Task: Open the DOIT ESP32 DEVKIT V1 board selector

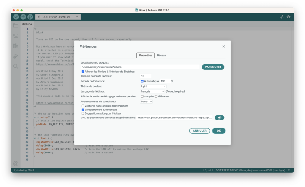Action: click(x=58, y=17)
